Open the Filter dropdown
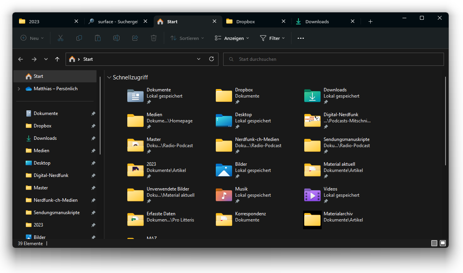 [x=272, y=38]
